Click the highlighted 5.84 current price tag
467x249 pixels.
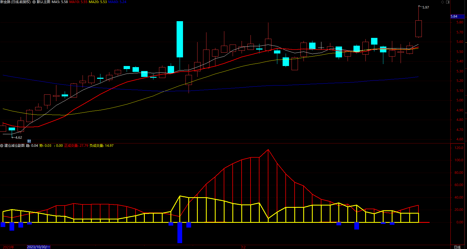point(458,16)
